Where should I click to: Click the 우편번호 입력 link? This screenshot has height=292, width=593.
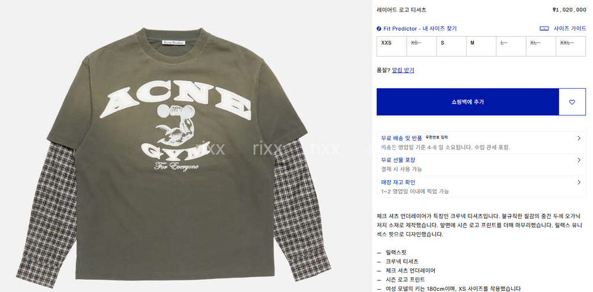point(436,138)
